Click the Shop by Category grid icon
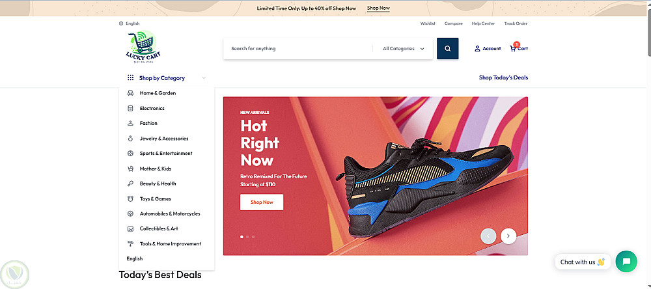Image resolution: width=651 pixels, height=289 pixels. pos(130,77)
